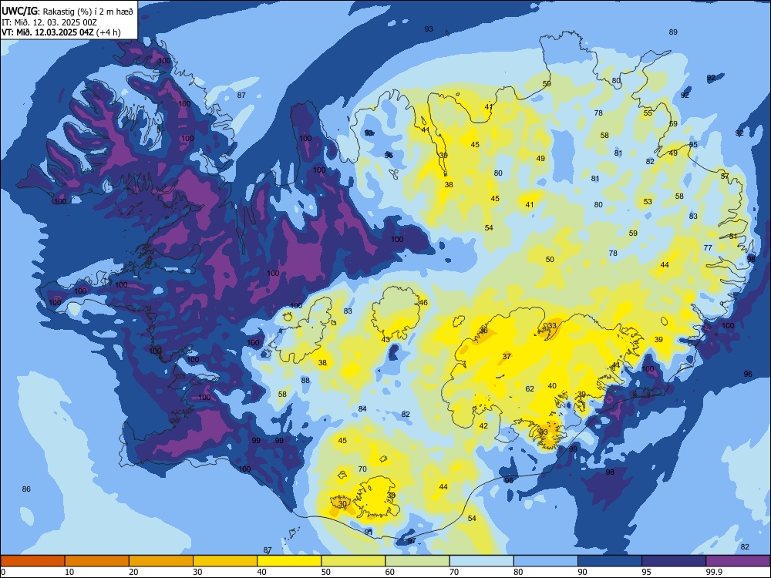771x578 pixels.
Task: Select the dark blue 90–95 legend swatch
Action: (x=610, y=561)
